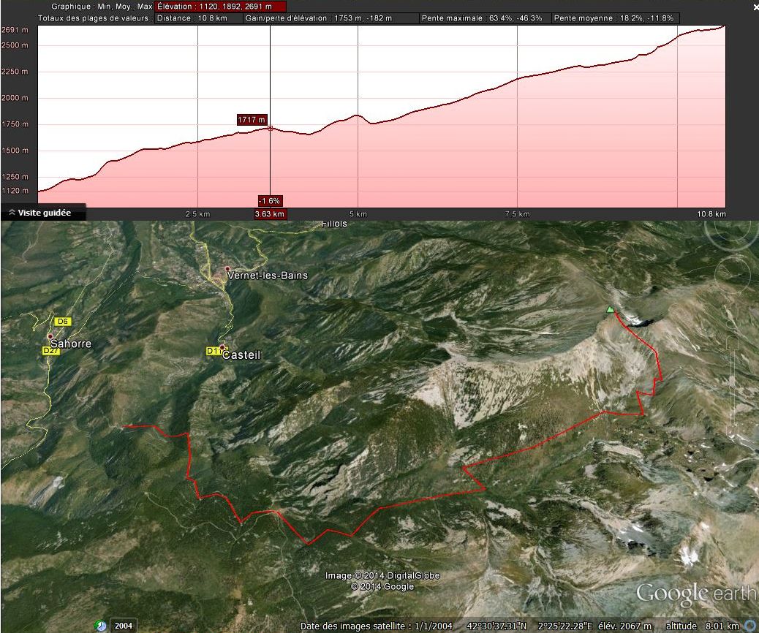This screenshot has height=633, width=759.
Task: Click the green summit placemark icon
Action: pyautogui.click(x=611, y=310)
